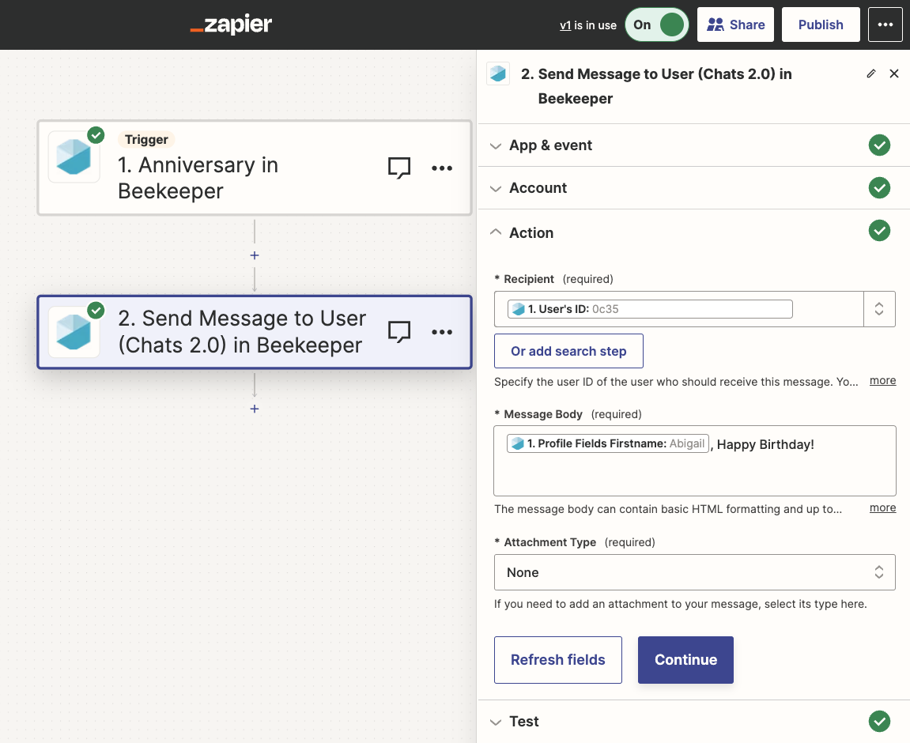The image size is (910, 743).
Task: Click Action section green checkmark
Action: (879, 231)
